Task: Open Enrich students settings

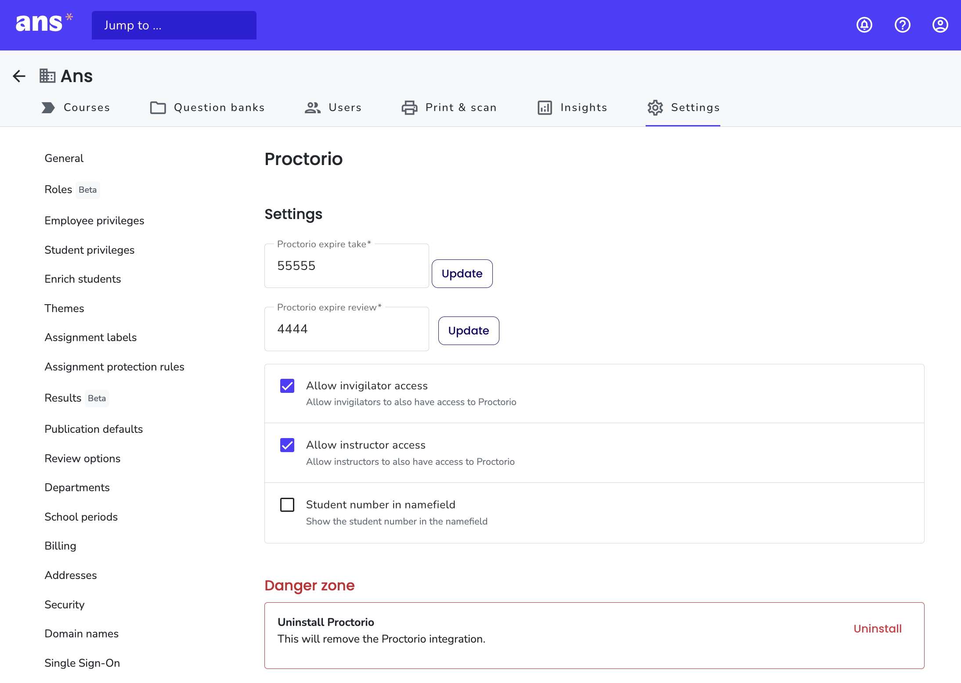Action: 83,279
